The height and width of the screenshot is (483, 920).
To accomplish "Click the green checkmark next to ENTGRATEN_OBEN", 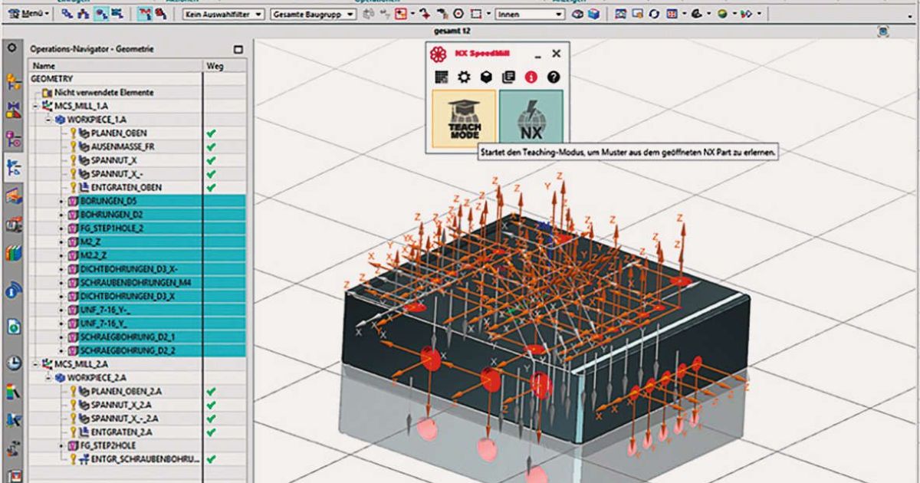I will (212, 187).
